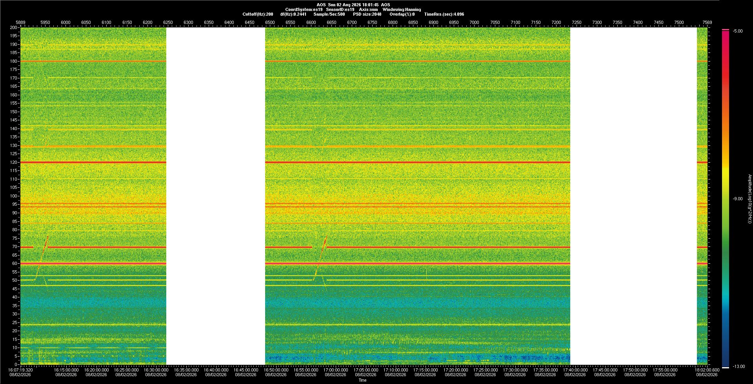Click the Windowing:Hanning header text

coord(402,9)
